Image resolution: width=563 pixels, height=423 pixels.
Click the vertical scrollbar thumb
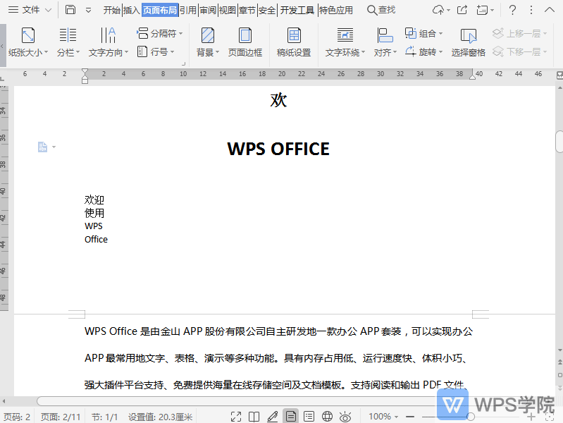[559, 142]
